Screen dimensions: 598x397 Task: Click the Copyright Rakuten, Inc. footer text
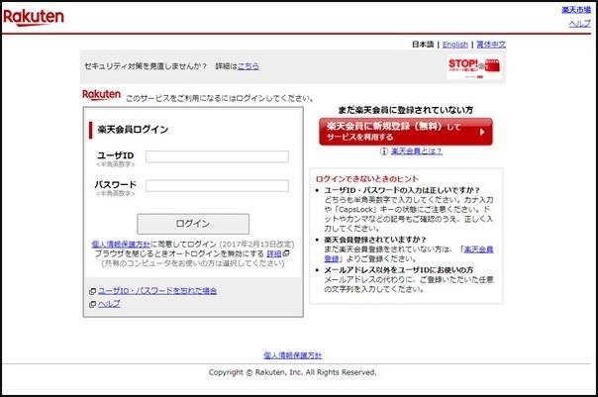point(292,372)
